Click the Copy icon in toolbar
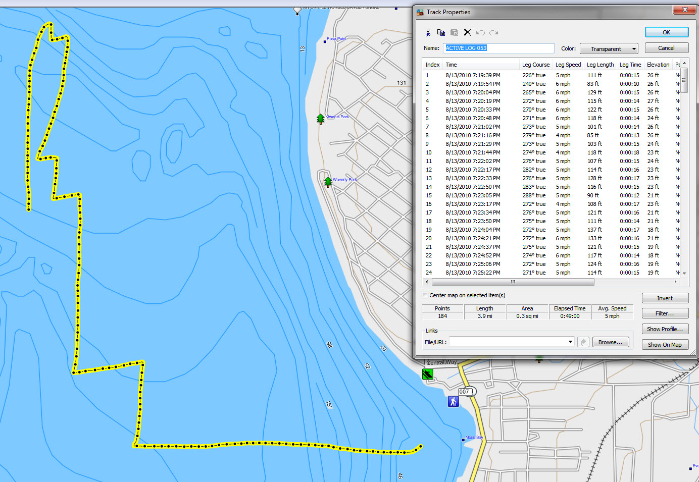Viewport: 699px width, 482px height. pyautogui.click(x=441, y=33)
